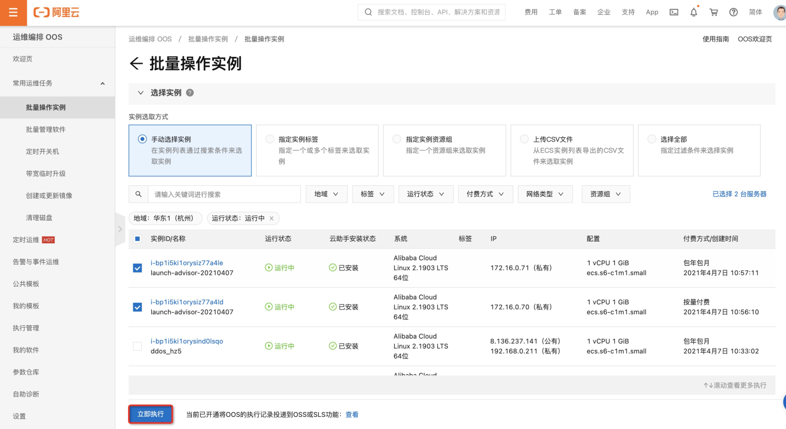Image resolution: width=786 pixels, height=429 pixels.
Task: Open 工单 in the top navigation
Action: [x=555, y=12]
